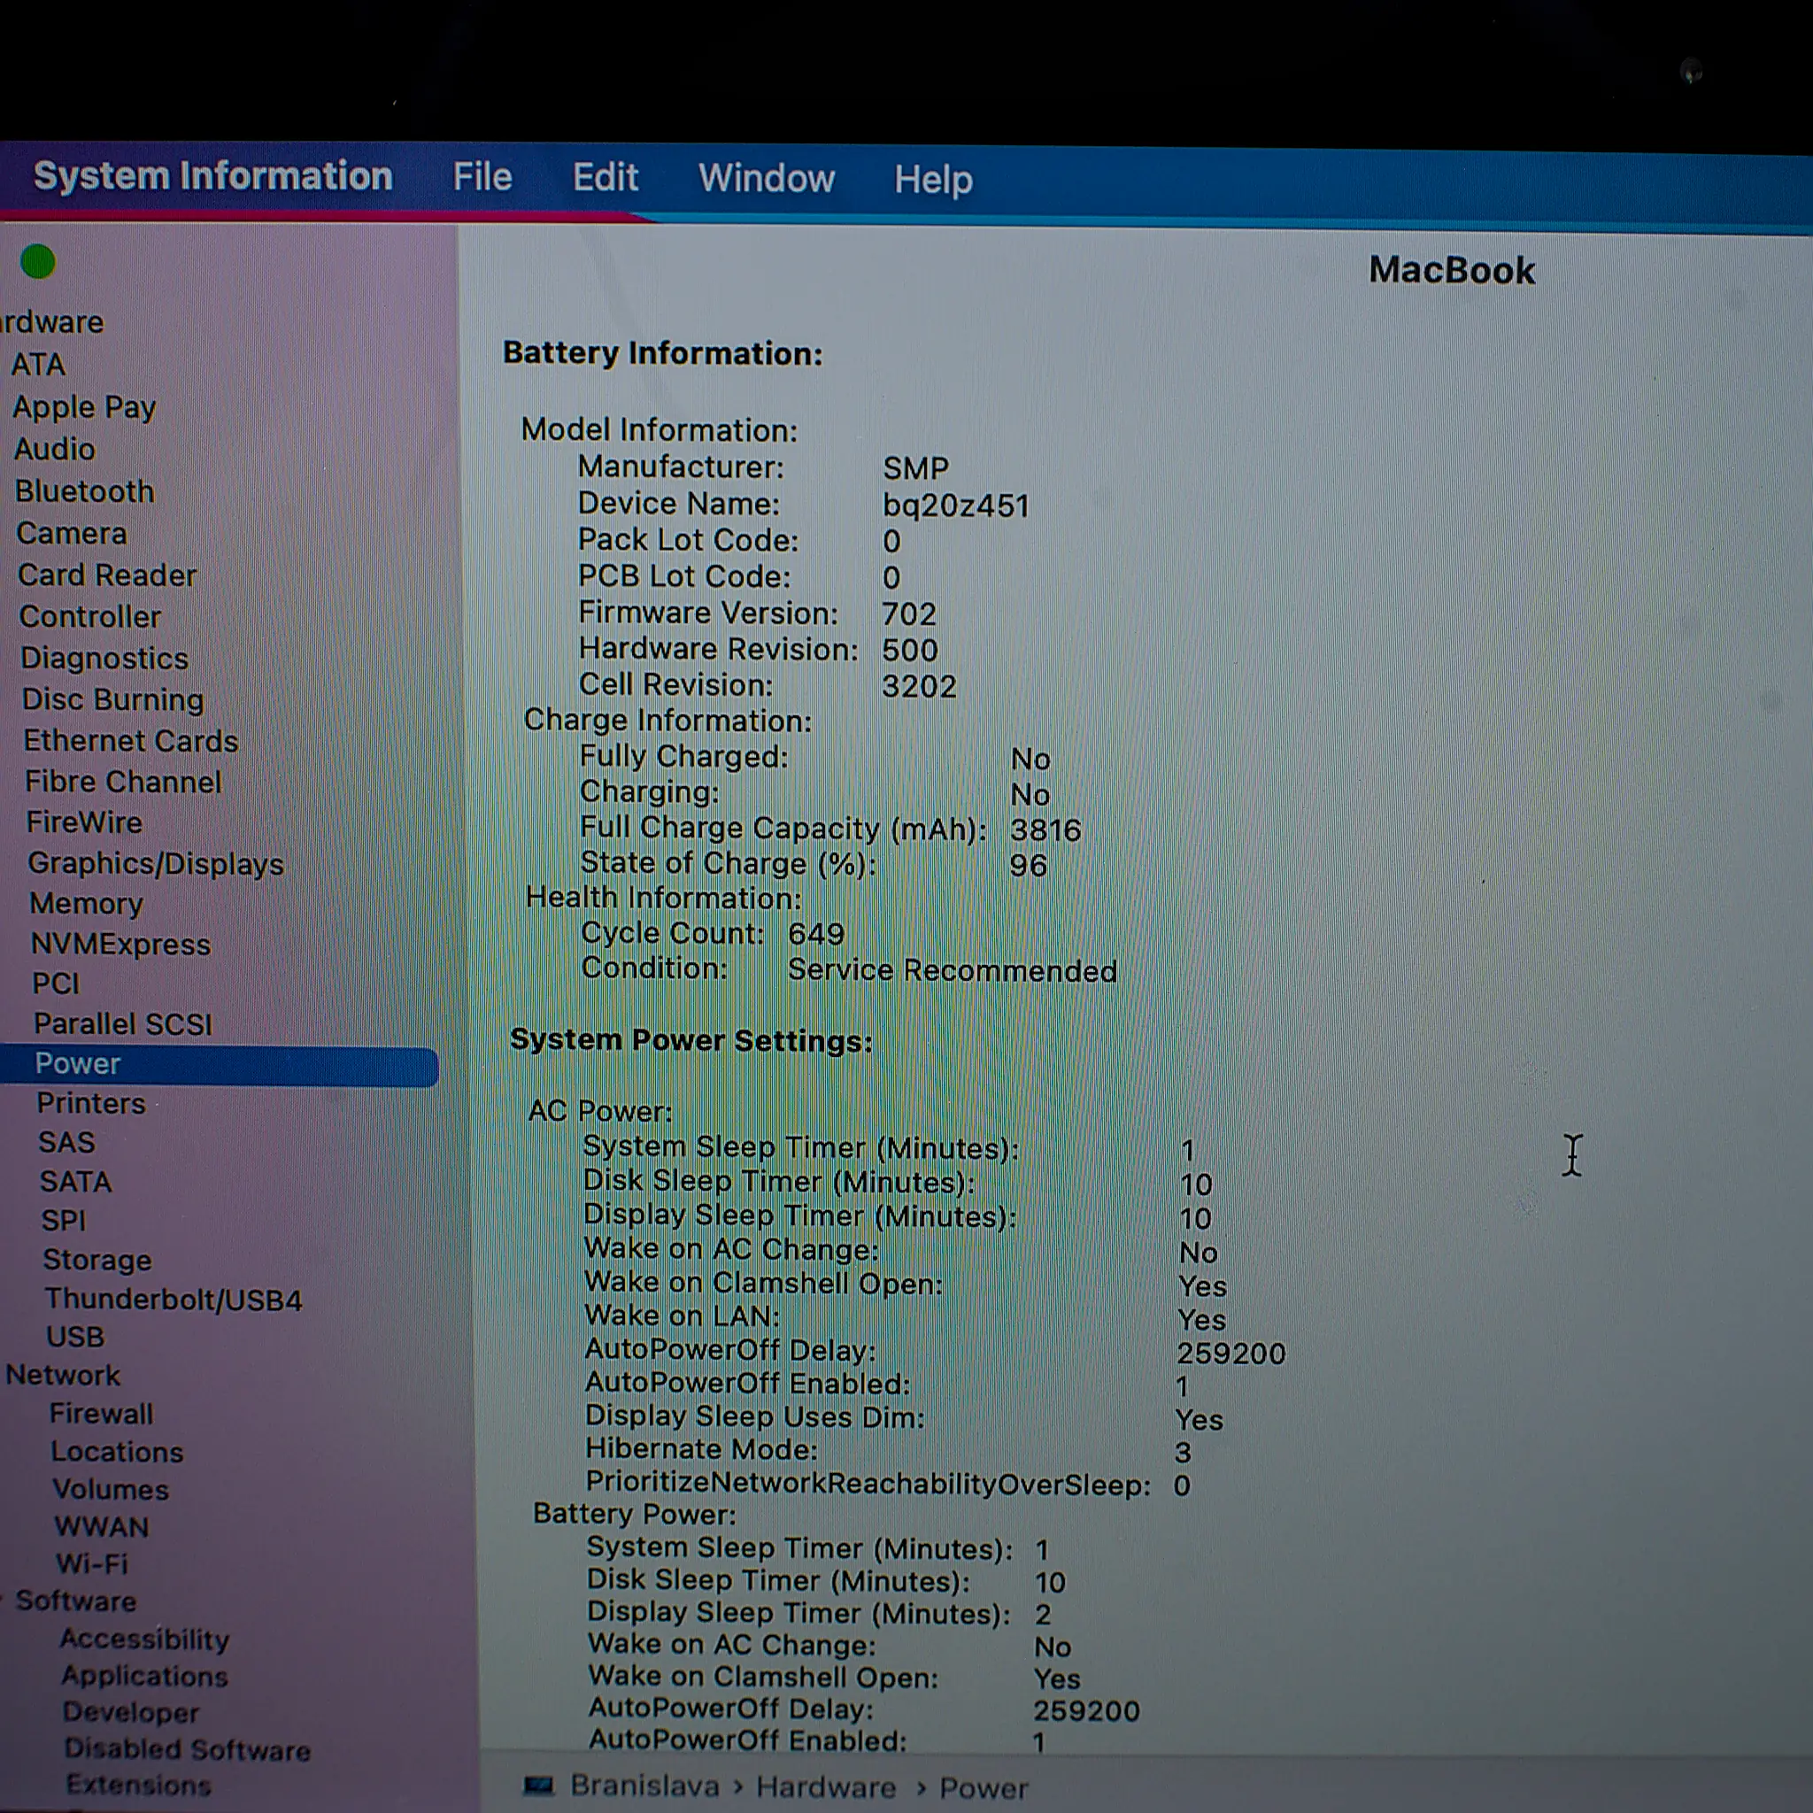Click Branislava in the path bar
Screen dimensions: 1813x1813
[x=644, y=1785]
